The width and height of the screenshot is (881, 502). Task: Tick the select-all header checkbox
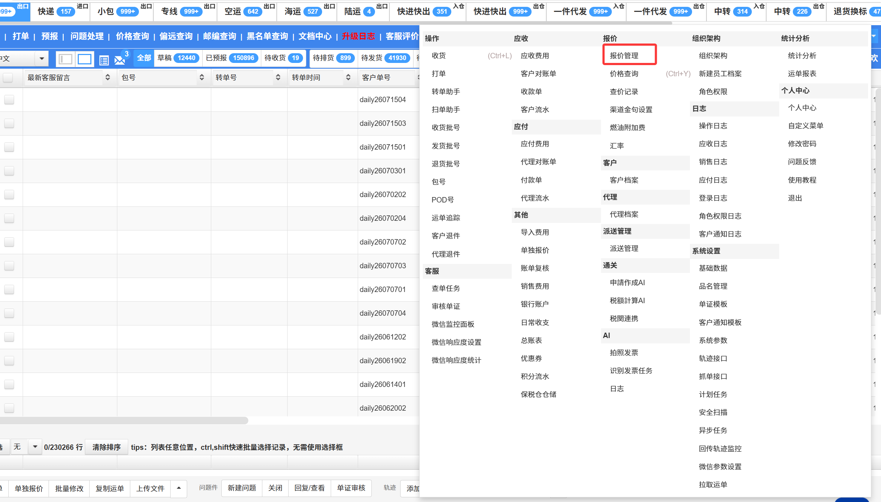[x=8, y=77]
